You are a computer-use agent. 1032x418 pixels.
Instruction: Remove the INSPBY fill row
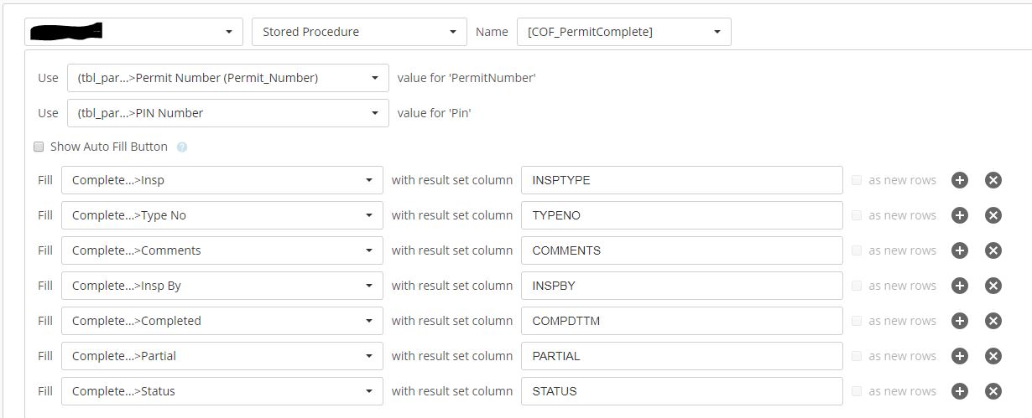[x=993, y=286]
